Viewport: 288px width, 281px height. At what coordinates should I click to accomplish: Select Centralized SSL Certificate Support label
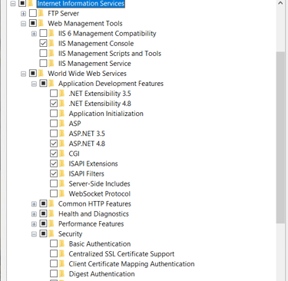tap(121, 254)
